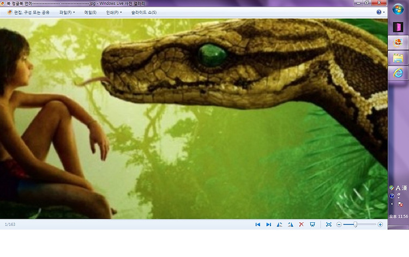This screenshot has height=257, width=409.
Task: Toggle the IME A input mode
Action: (398, 188)
